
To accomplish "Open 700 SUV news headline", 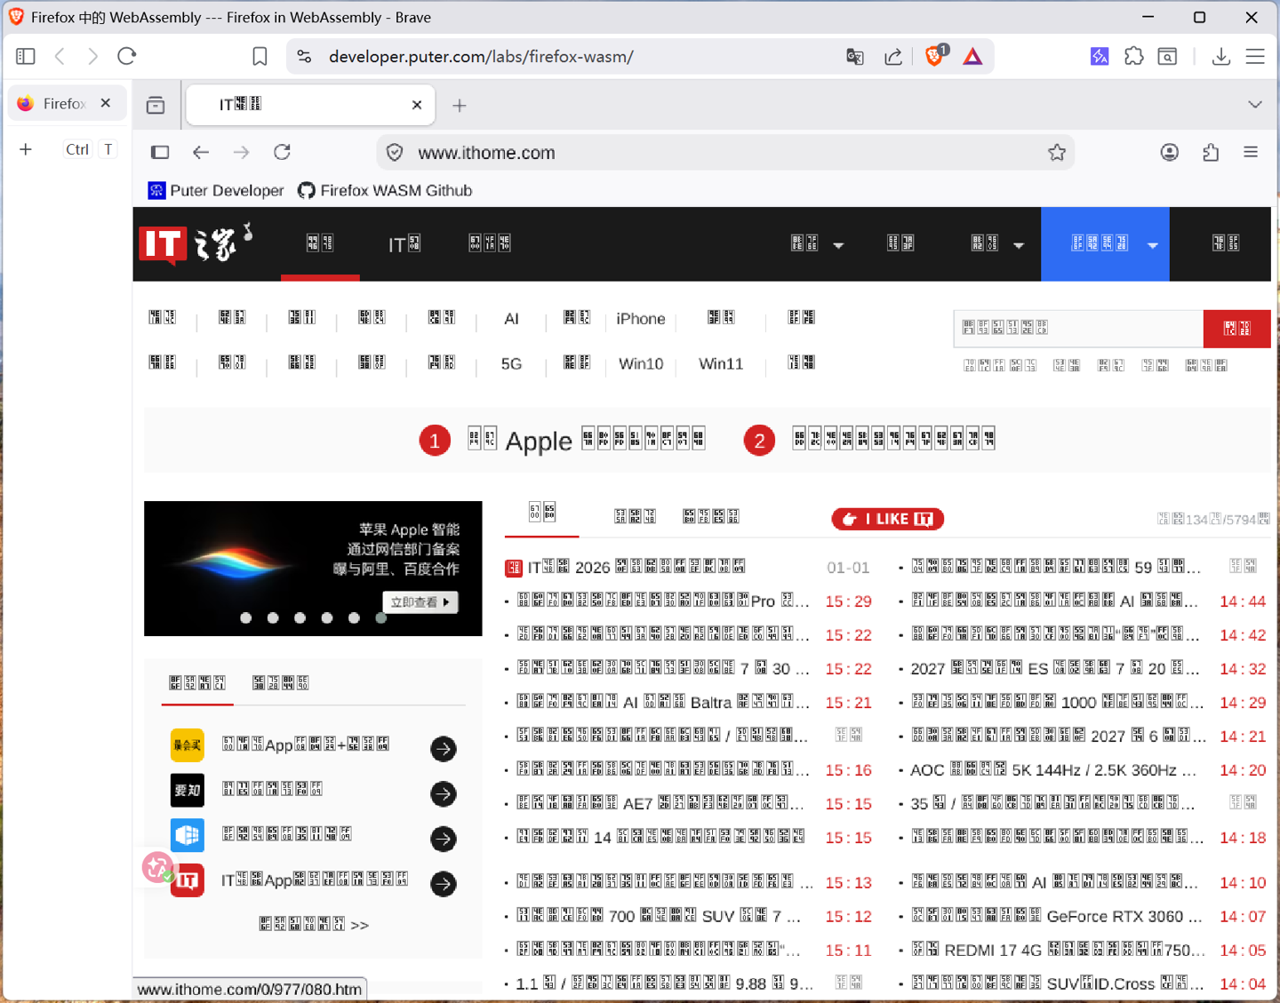I will [x=659, y=917].
